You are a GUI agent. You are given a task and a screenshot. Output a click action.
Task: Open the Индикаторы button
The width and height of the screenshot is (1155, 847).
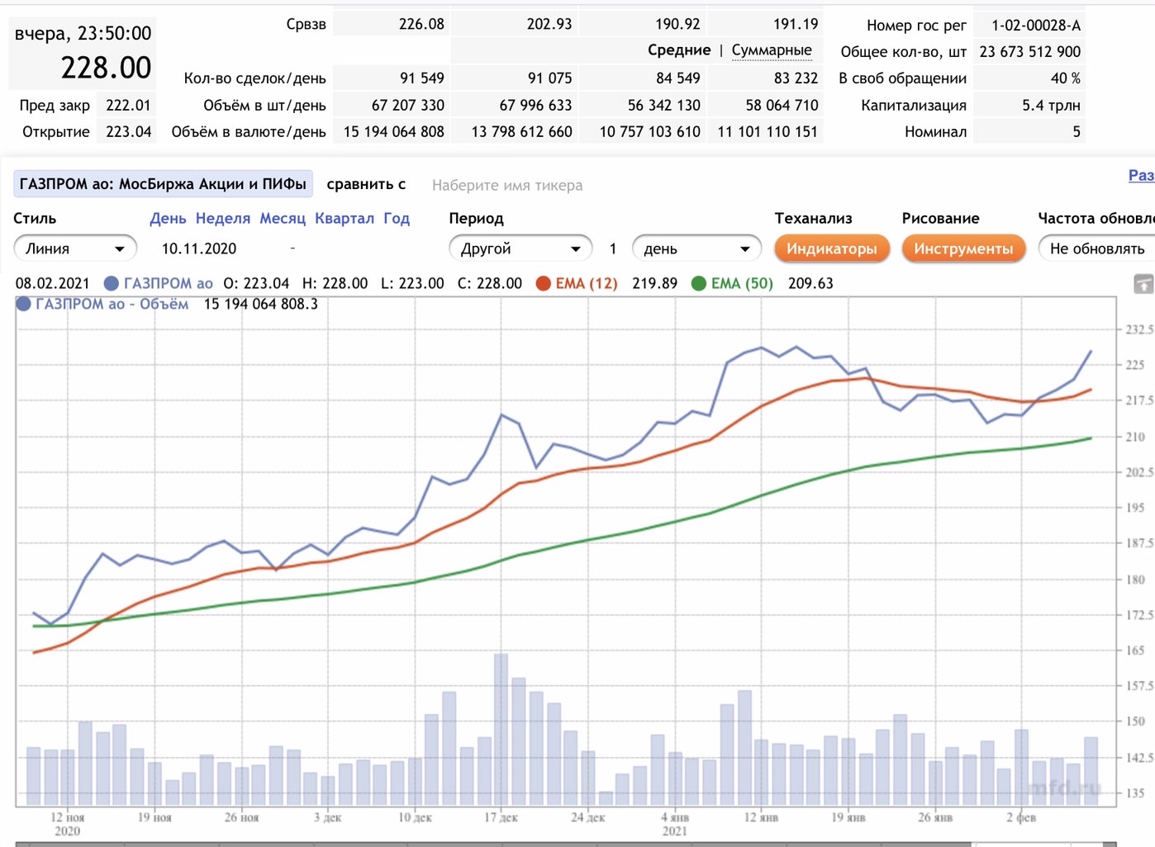tap(832, 248)
